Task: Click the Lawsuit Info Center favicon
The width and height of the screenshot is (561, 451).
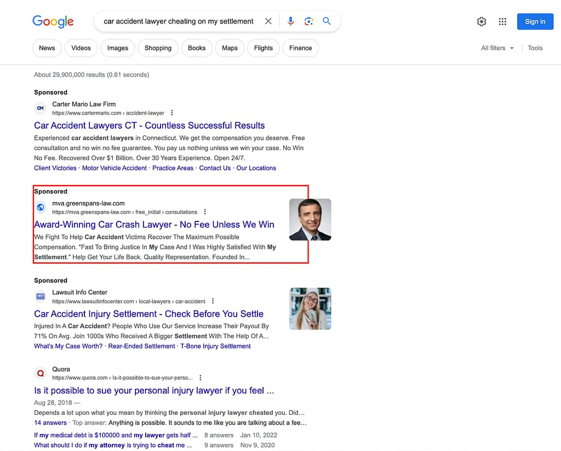Action: (41, 296)
